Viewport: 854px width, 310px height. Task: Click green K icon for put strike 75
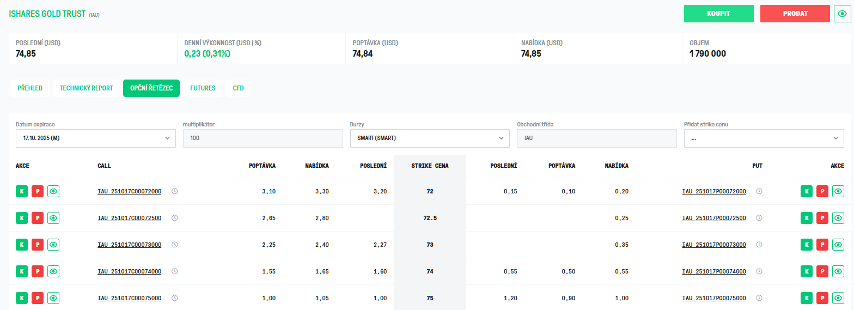pyautogui.click(x=806, y=298)
